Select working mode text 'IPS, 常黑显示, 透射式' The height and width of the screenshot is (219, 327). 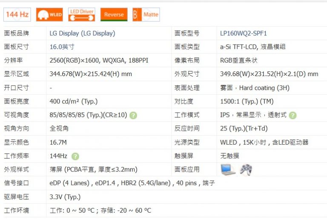point(253,115)
